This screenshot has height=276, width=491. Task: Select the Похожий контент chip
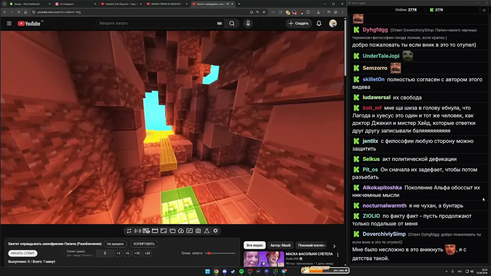tap(312, 245)
